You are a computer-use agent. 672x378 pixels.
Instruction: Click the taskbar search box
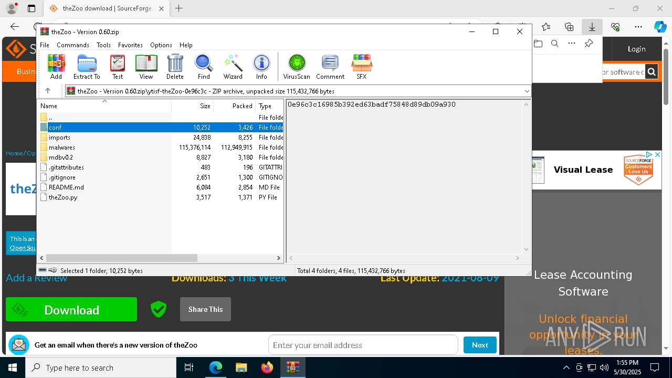click(x=101, y=367)
